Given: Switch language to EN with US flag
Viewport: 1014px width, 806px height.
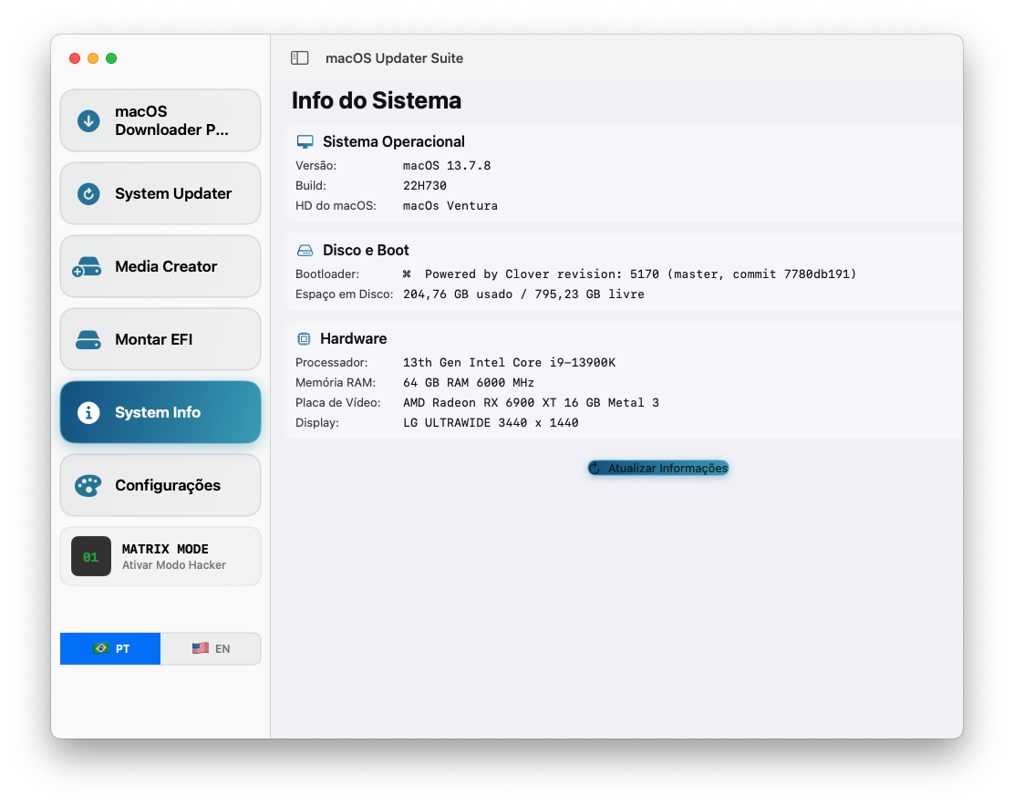Looking at the screenshot, I should (211, 648).
